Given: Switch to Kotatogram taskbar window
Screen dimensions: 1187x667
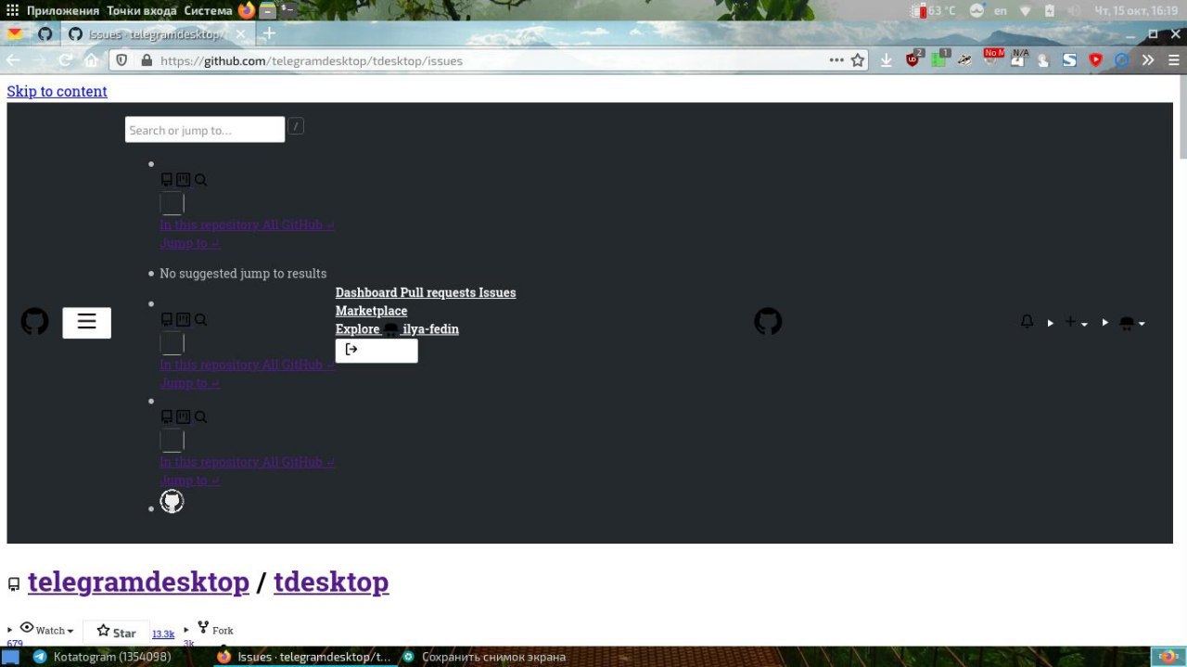Looking at the screenshot, I should click(x=102, y=657).
